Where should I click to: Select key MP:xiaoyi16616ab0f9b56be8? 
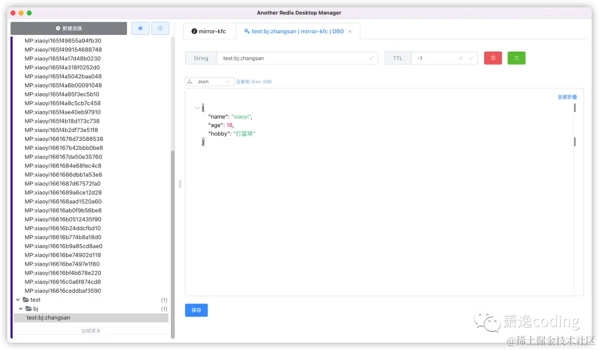point(63,211)
